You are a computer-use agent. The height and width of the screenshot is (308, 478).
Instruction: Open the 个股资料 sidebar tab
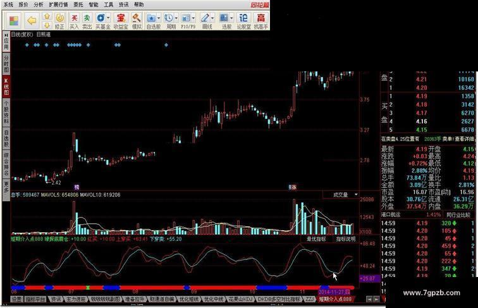[x=6, y=112]
